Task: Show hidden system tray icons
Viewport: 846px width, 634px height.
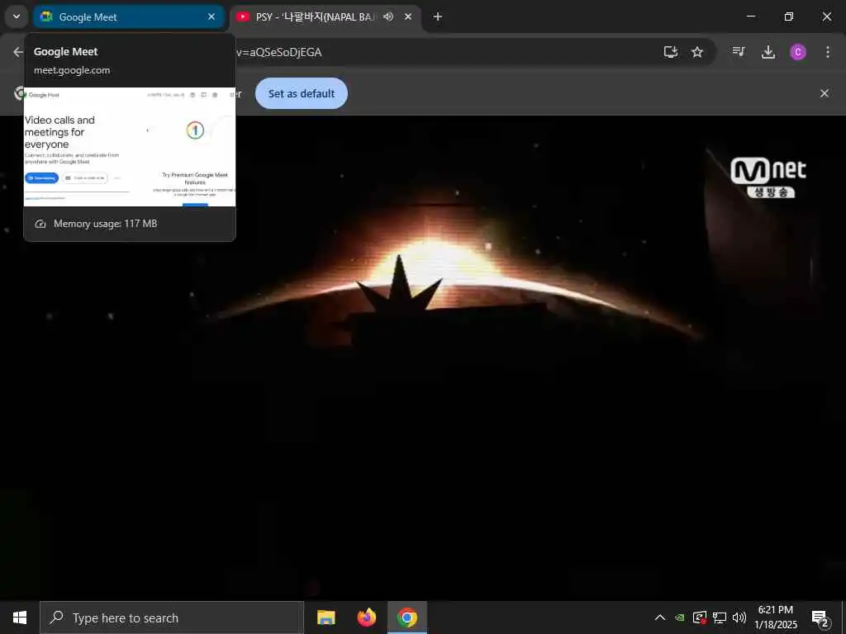Action: coord(660,617)
